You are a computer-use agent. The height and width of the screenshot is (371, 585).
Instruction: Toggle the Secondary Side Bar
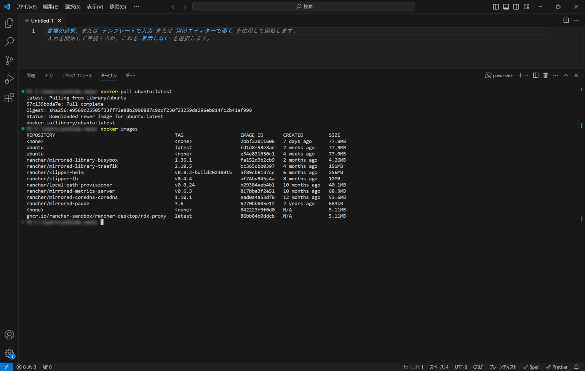(x=516, y=6)
